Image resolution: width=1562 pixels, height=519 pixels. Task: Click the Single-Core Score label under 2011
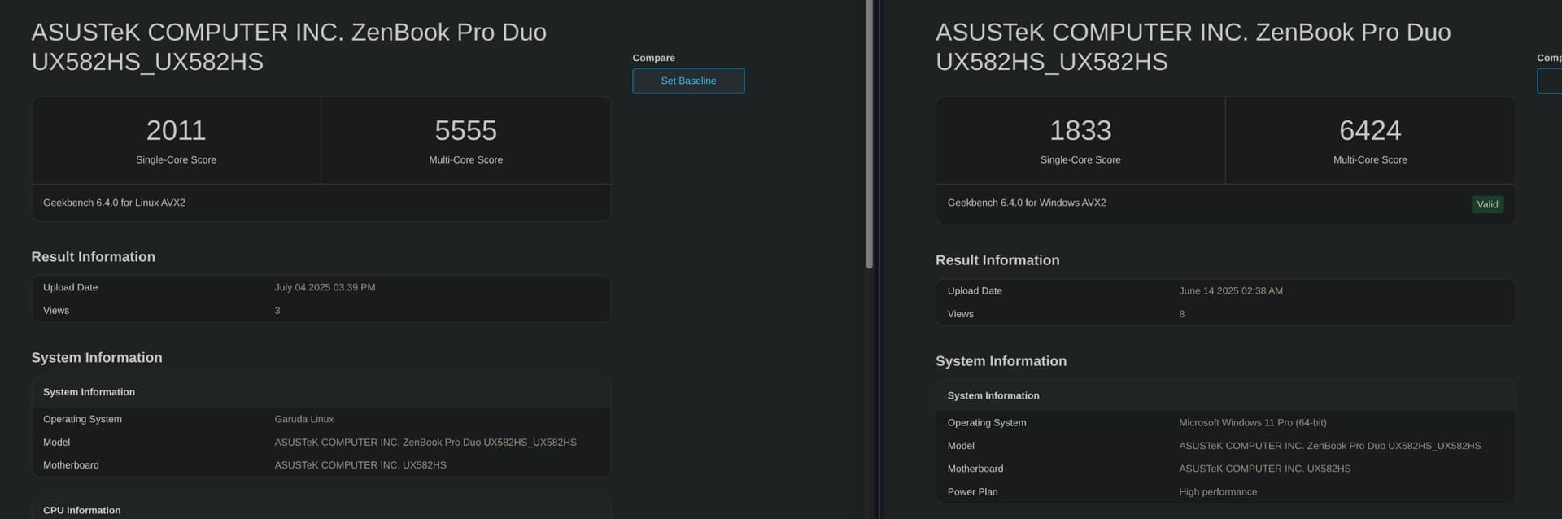tap(176, 159)
